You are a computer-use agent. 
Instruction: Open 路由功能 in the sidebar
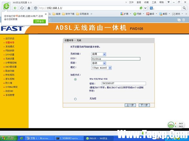[10, 71]
